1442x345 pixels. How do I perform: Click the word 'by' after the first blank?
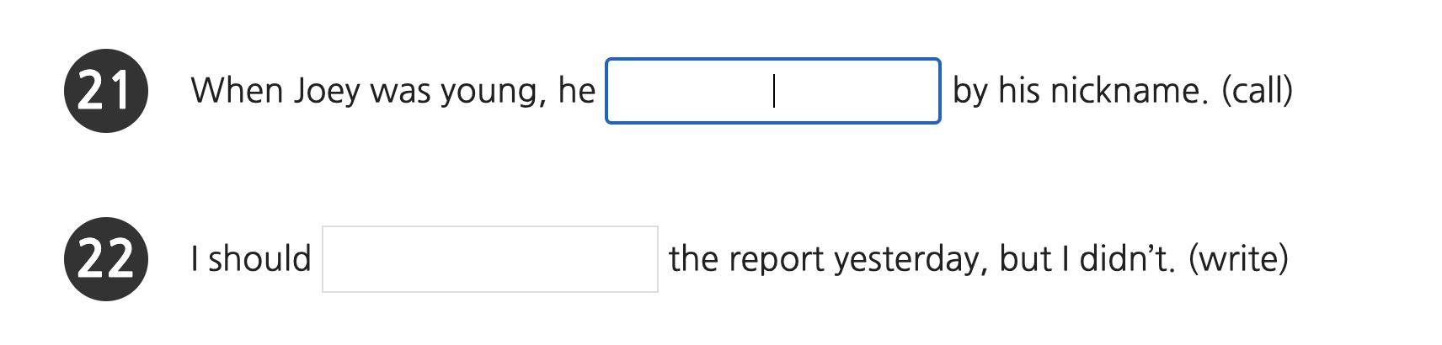[970, 92]
